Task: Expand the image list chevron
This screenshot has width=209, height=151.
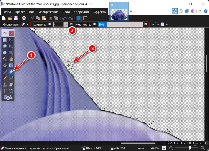Action: click(x=131, y=11)
